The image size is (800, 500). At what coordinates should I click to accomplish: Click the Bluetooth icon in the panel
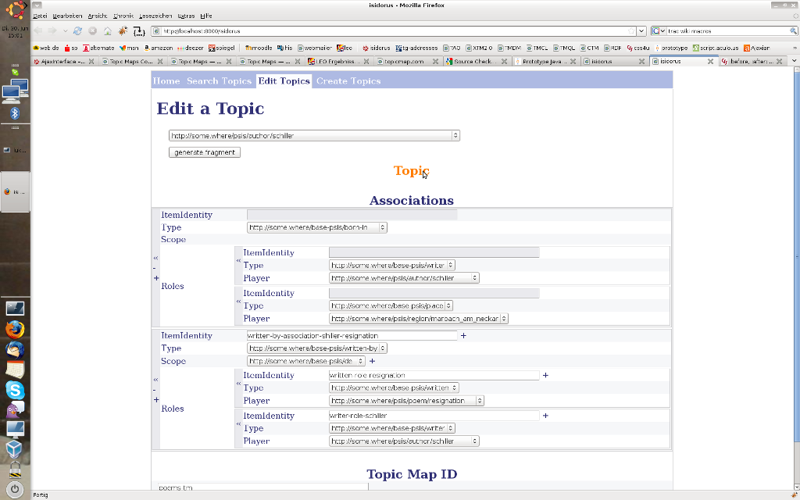click(15, 113)
